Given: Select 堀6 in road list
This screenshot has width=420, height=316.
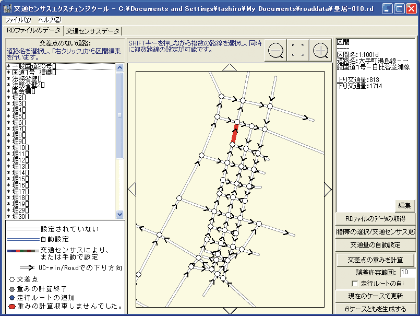Looking at the screenshot, I should pyautogui.click(x=61, y=123).
